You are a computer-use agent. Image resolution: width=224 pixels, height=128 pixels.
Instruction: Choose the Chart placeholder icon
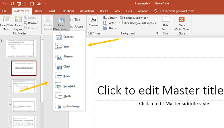pyautogui.click(x=59, y=66)
